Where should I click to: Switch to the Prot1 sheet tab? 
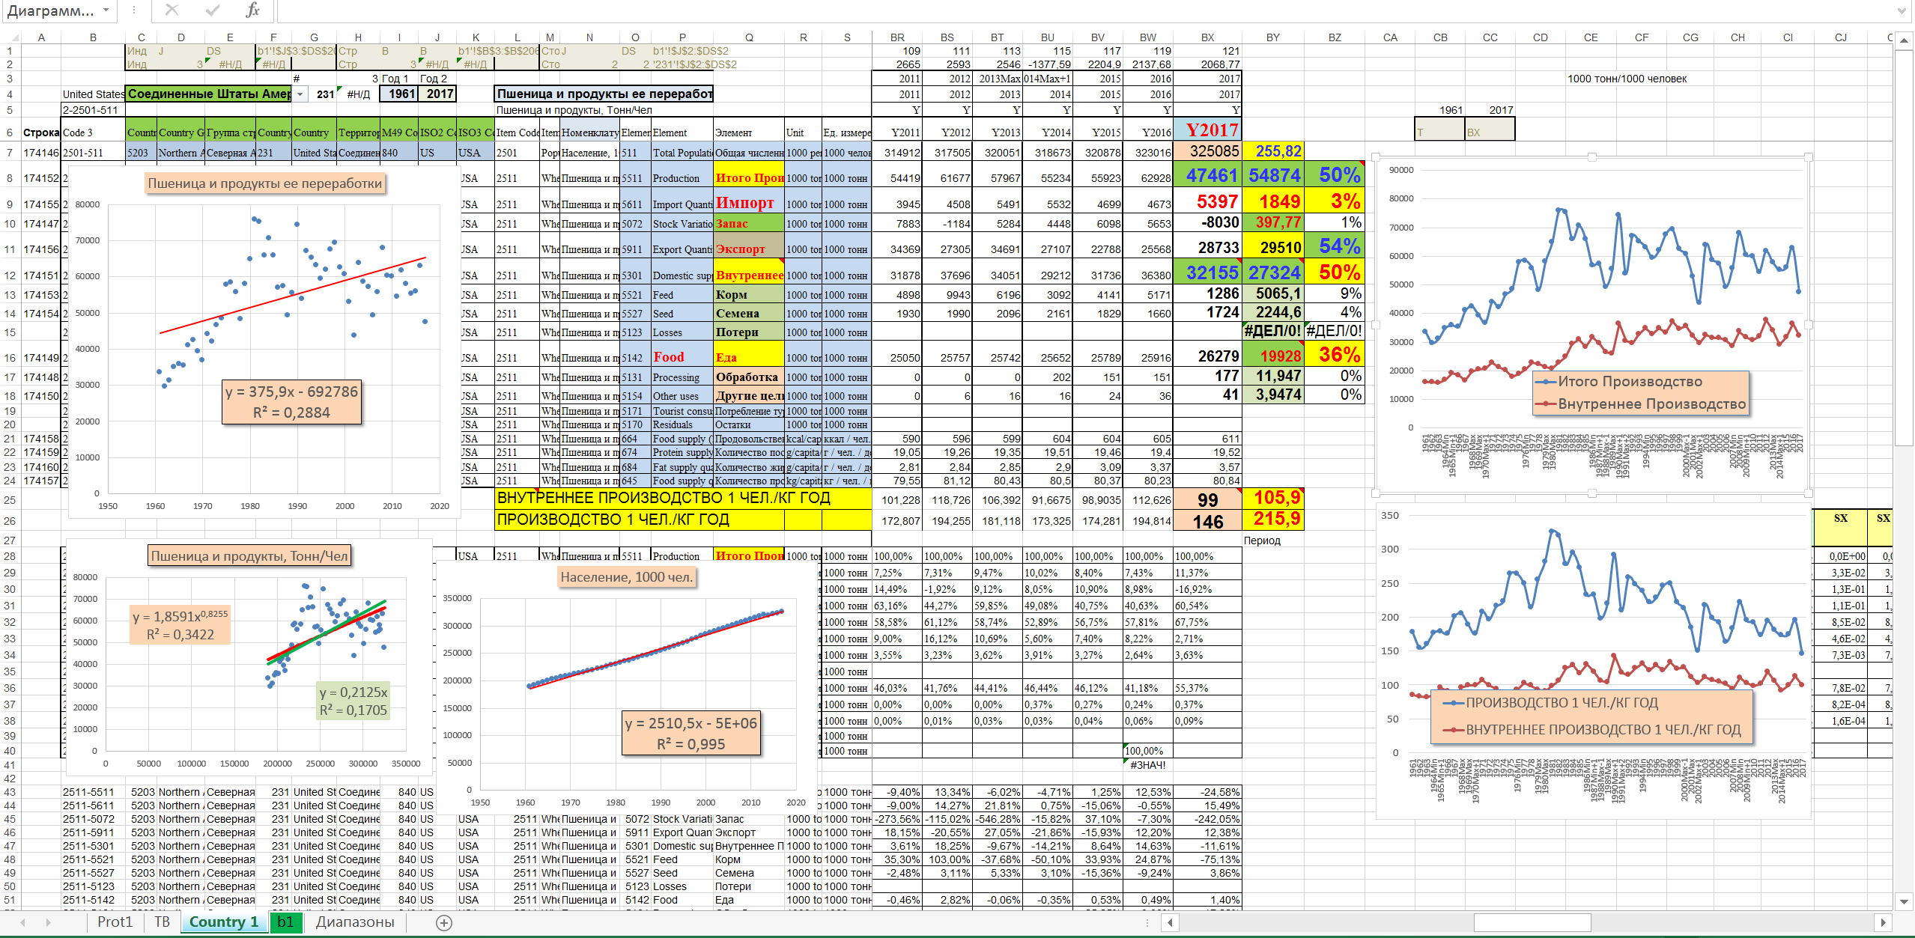click(x=114, y=922)
